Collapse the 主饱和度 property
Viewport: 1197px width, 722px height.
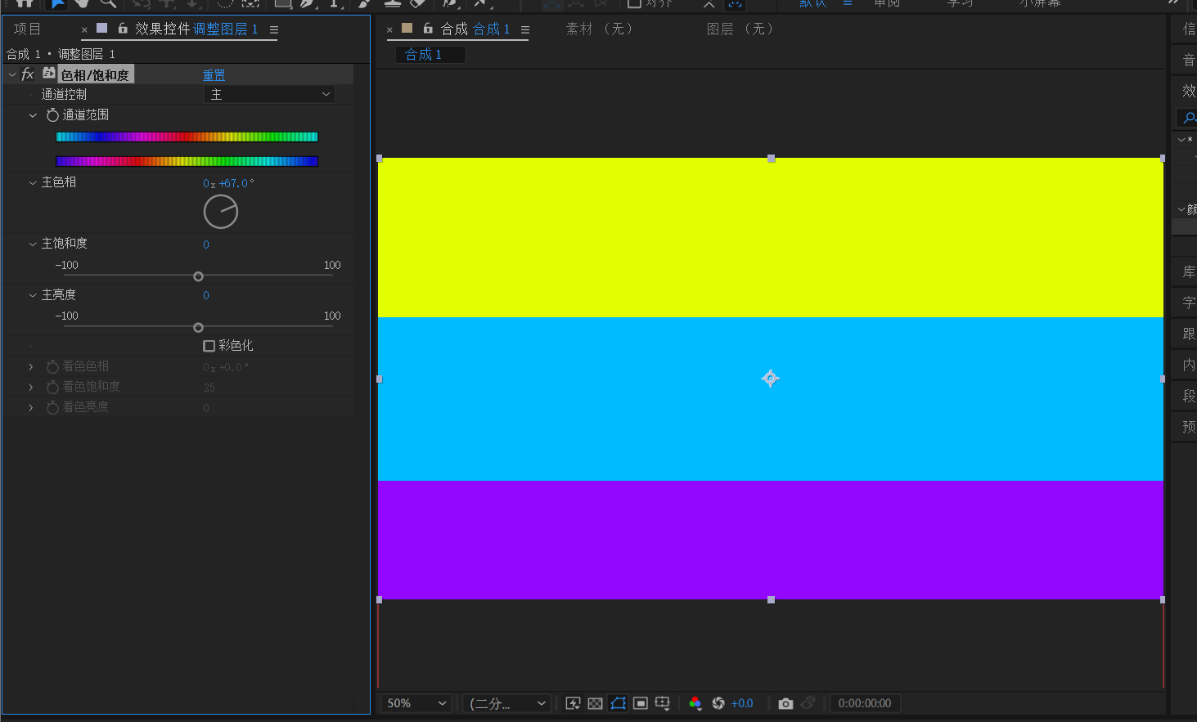(x=33, y=244)
